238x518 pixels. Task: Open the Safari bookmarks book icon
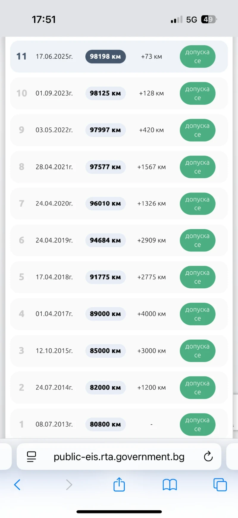pyautogui.click(x=170, y=485)
